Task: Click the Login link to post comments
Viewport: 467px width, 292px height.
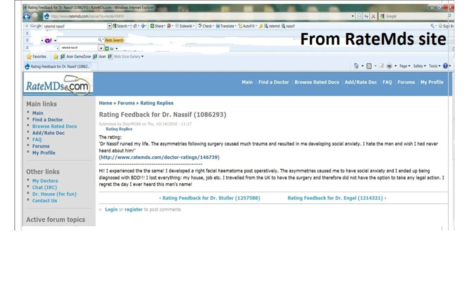Action: point(111,209)
